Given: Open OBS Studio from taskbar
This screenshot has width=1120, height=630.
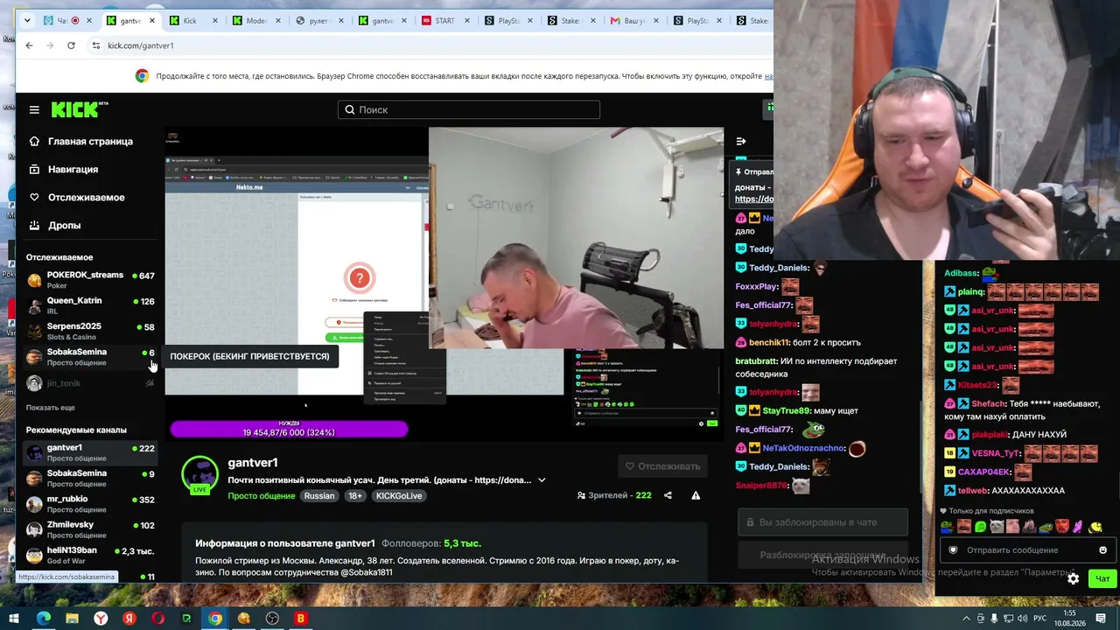Looking at the screenshot, I should (272, 619).
